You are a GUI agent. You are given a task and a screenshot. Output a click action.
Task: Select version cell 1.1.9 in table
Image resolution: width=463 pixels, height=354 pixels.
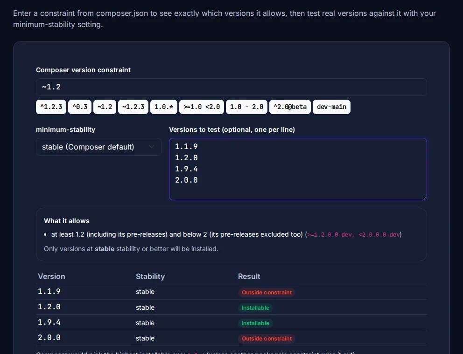pyautogui.click(x=49, y=292)
